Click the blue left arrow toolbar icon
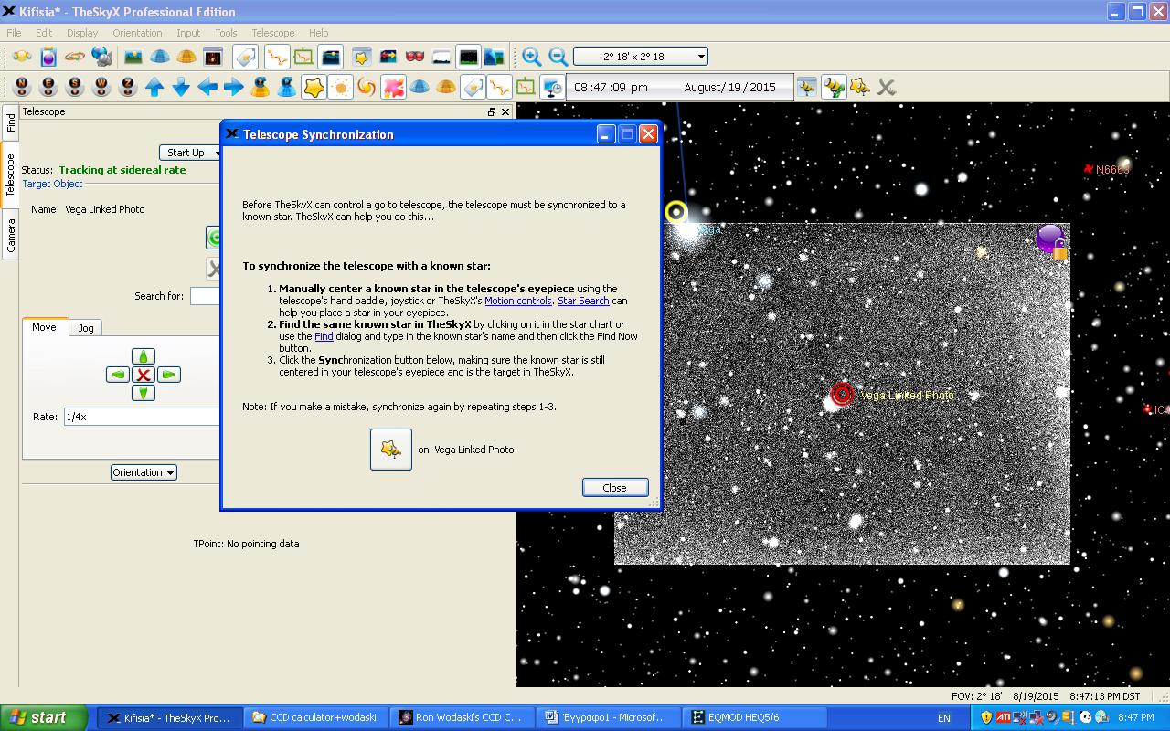The height and width of the screenshot is (731, 1170). [x=207, y=87]
